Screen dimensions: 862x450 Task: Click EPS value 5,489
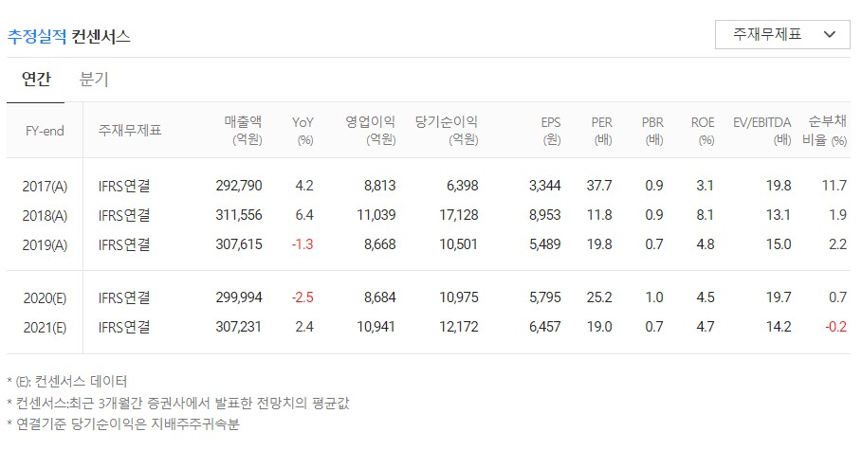[545, 244]
